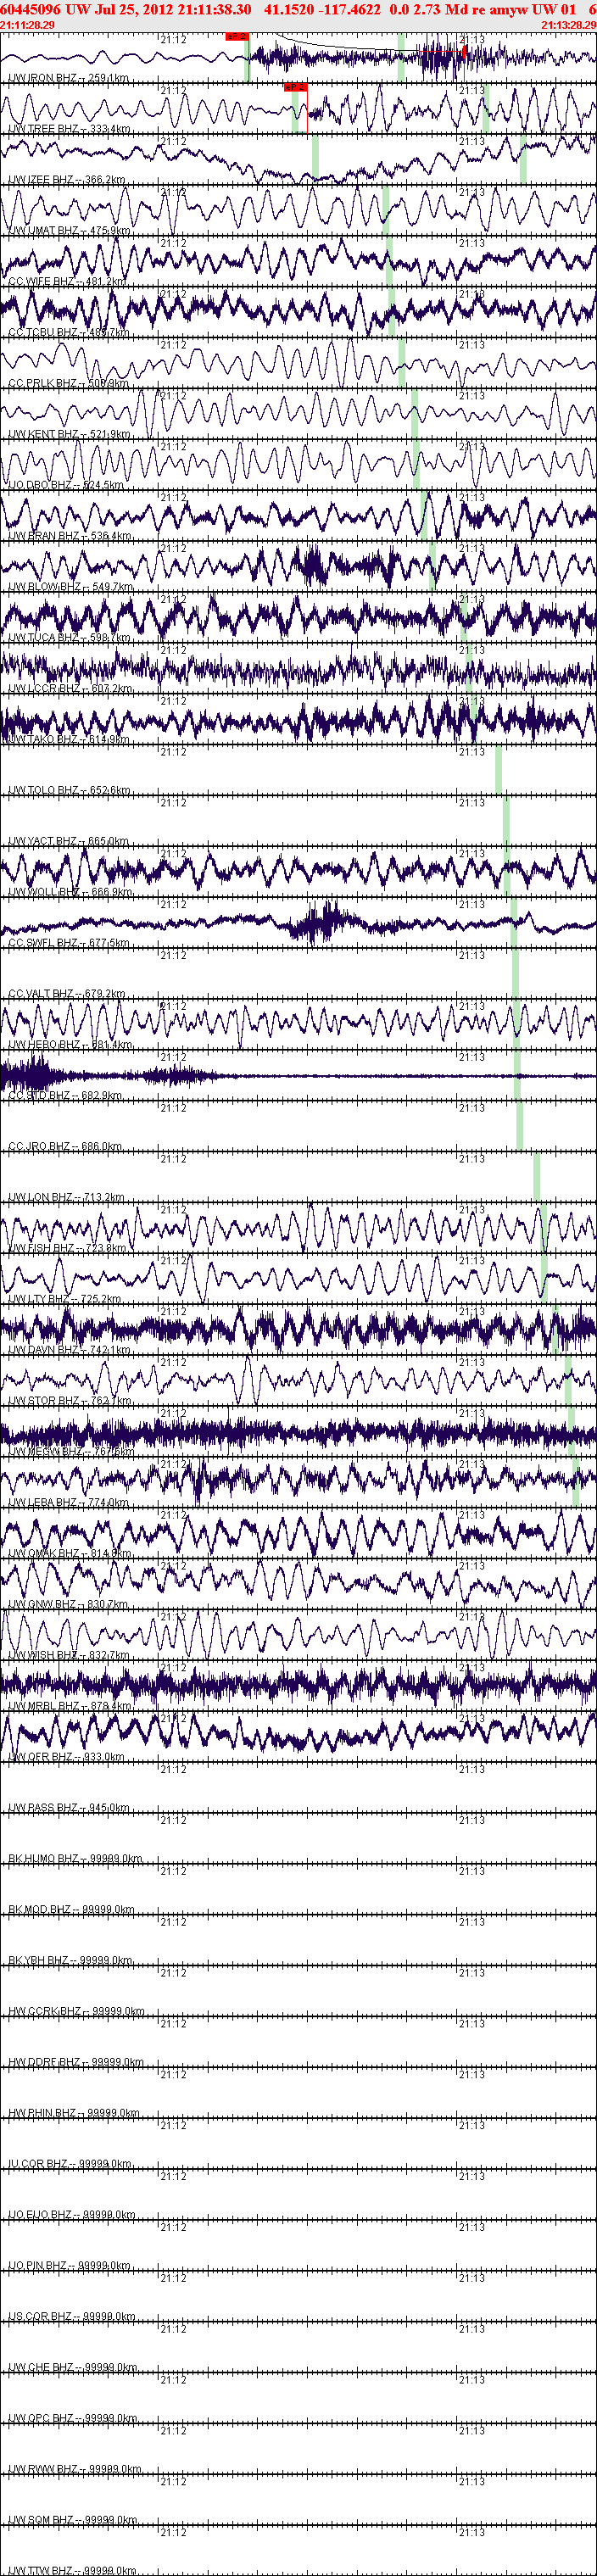Select the UW STOR BHZ 762.7km label
Viewport: 597px width, 2576px height.
pyautogui.click(x=70, y=1402)
